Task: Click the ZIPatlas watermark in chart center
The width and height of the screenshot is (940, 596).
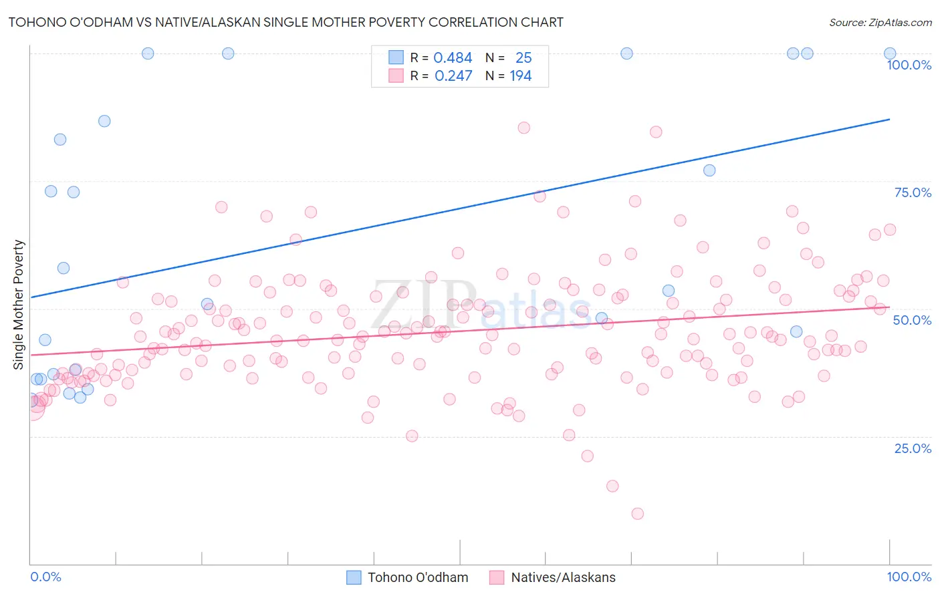Action: (481, 305)
